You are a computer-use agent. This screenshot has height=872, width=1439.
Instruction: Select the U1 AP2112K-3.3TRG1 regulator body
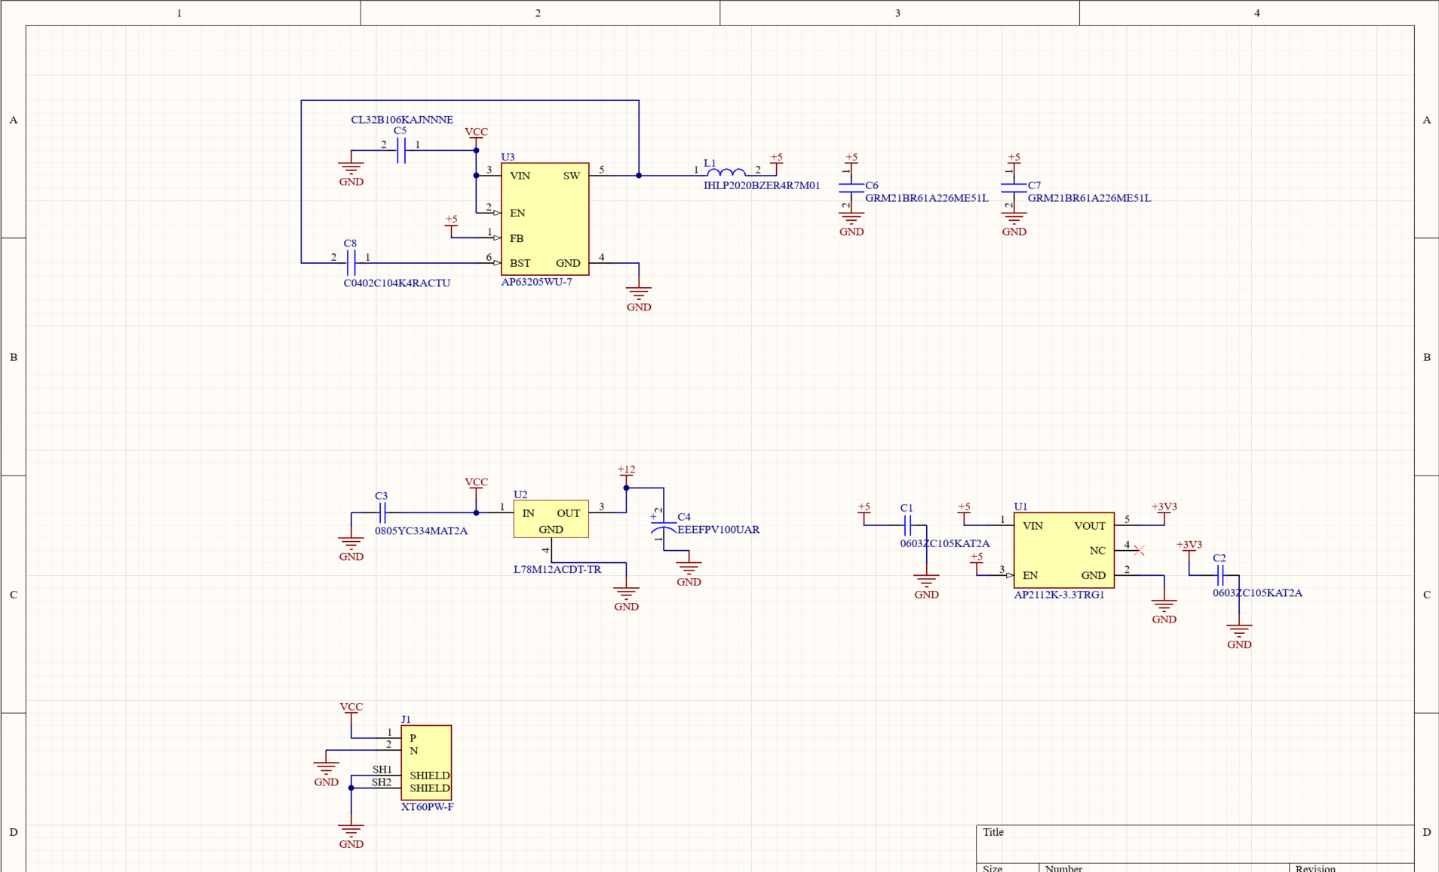click(x=1063, y=550)
